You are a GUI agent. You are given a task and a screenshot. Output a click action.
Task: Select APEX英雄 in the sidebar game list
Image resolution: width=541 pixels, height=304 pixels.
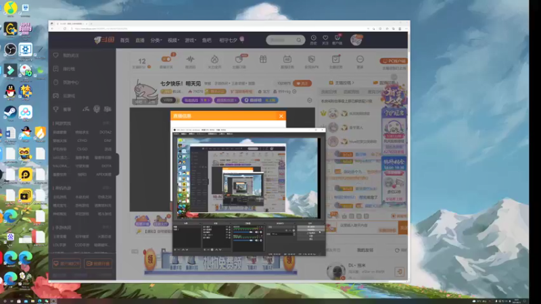coord(104,174)
